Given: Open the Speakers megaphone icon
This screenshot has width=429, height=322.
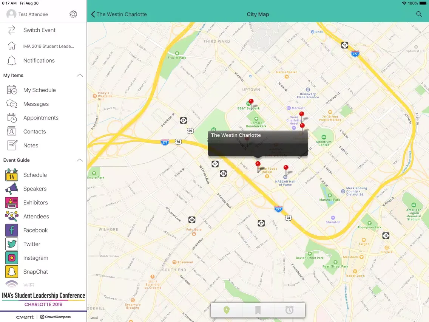Looking at the screenshot, I should tap(12, 189).
